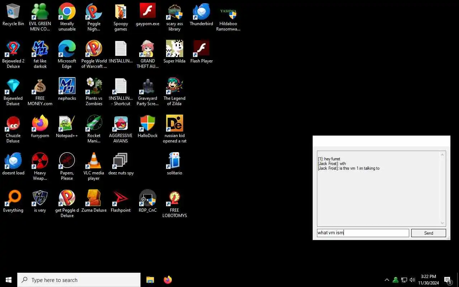The height and width of the screenshot is (287, 459).
Task: Select the Microsoft Edge desktop icon
Action: click(x=67, y=55)
